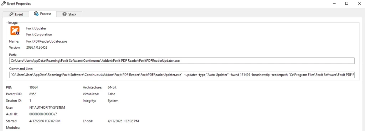
Task: Maximize the Event Properties window
Action: (346, 4)
